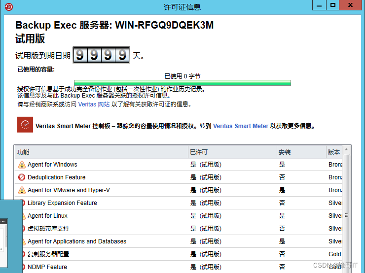365x273 pixels.
Task: Click the 已使用 0 字节 usage label
Action: (182, 76)
